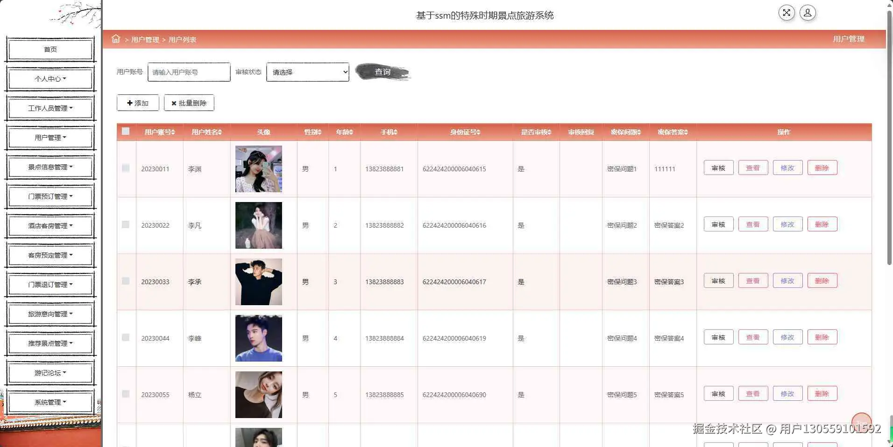Click 删除 for user 李承
This screenshot has width=893, height=447.
click(x=822, y=280)
